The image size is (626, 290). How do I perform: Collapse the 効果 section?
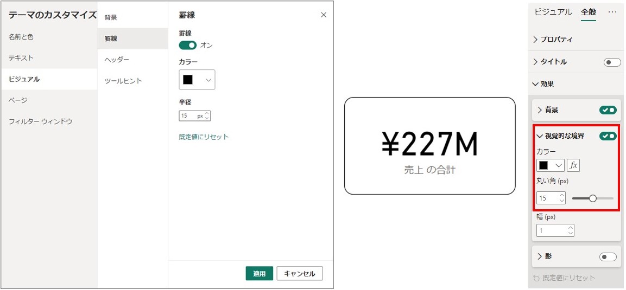(x=543, y=84)
